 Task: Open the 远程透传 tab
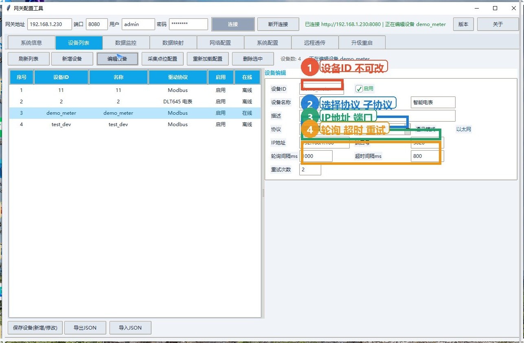(315, 43)
